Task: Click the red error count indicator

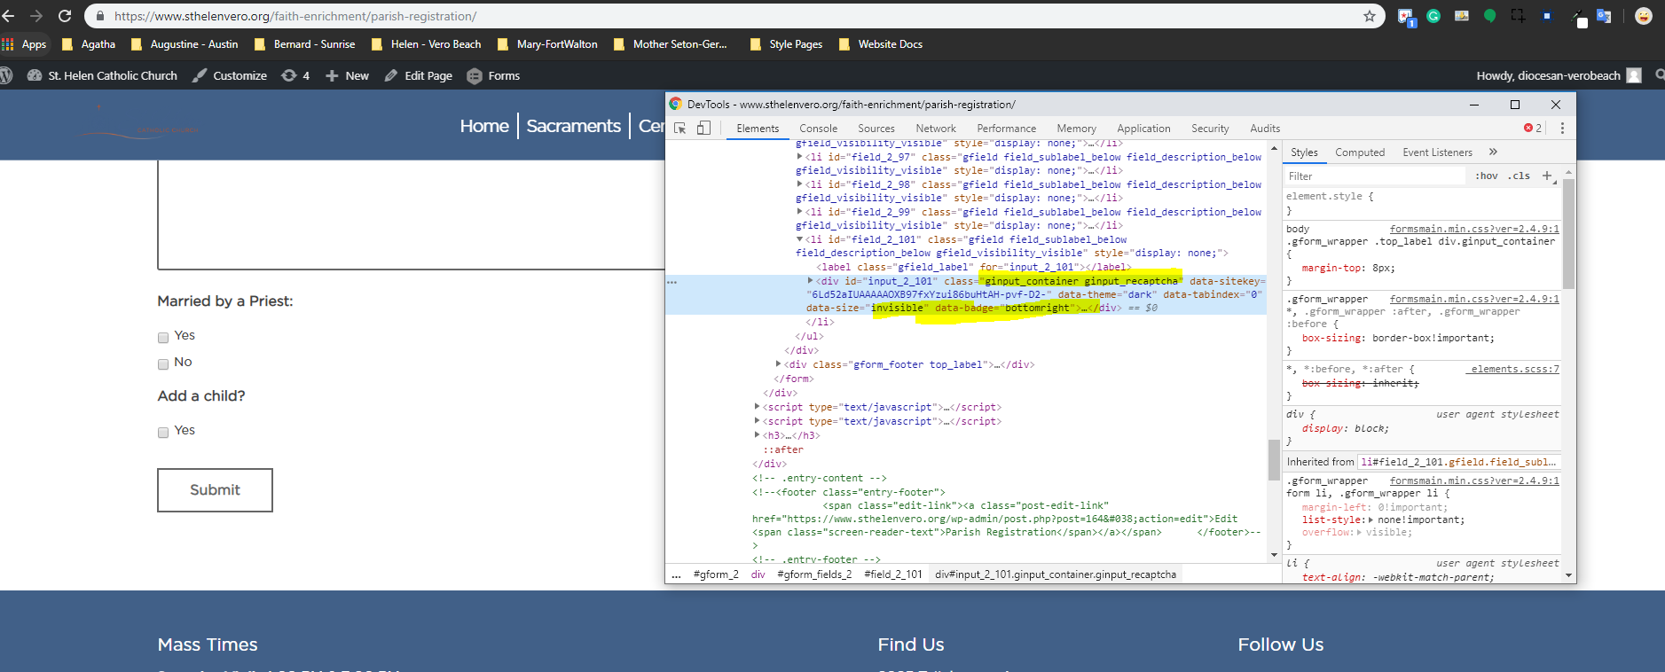Action: (1532, 129)
